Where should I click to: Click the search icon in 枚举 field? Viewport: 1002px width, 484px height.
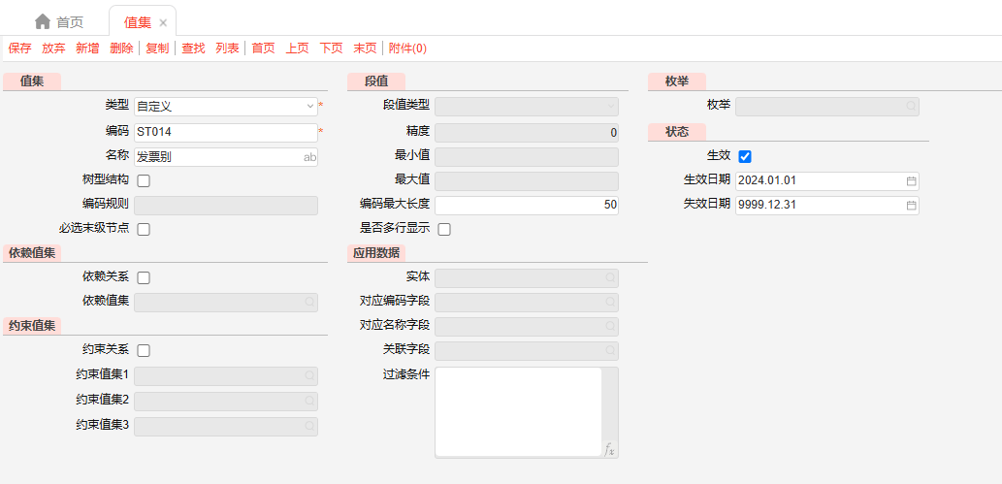(911, 106)
